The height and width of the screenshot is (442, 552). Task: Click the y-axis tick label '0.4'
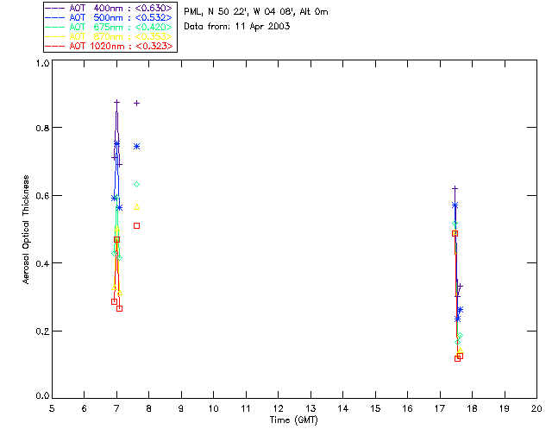click(42, 263)
